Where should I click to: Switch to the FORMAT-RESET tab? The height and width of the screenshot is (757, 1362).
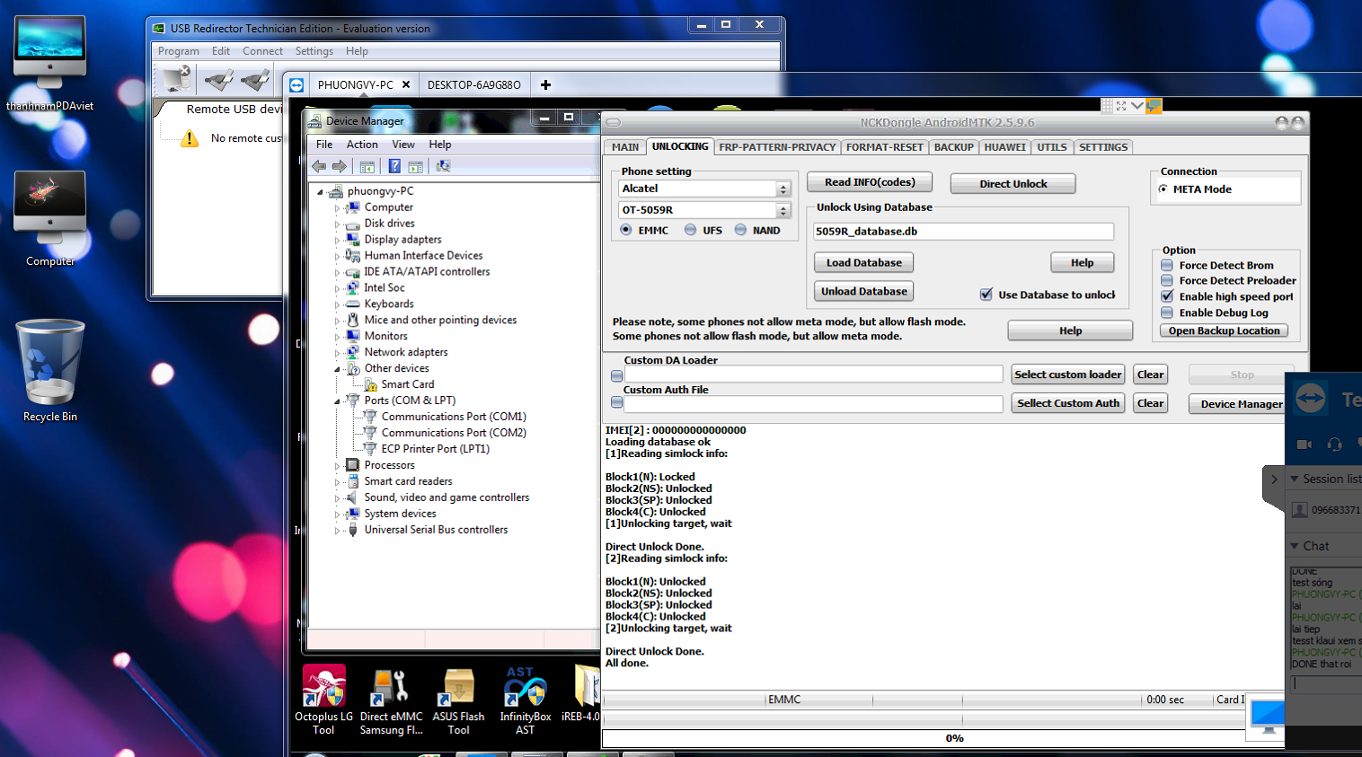coord(884,147)
